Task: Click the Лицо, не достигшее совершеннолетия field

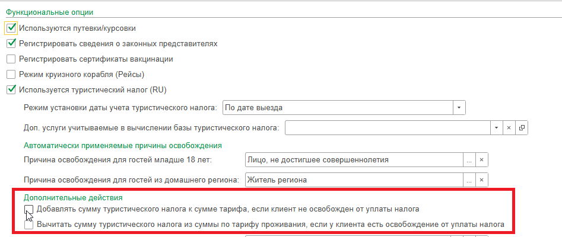Action: pos(354,160)
